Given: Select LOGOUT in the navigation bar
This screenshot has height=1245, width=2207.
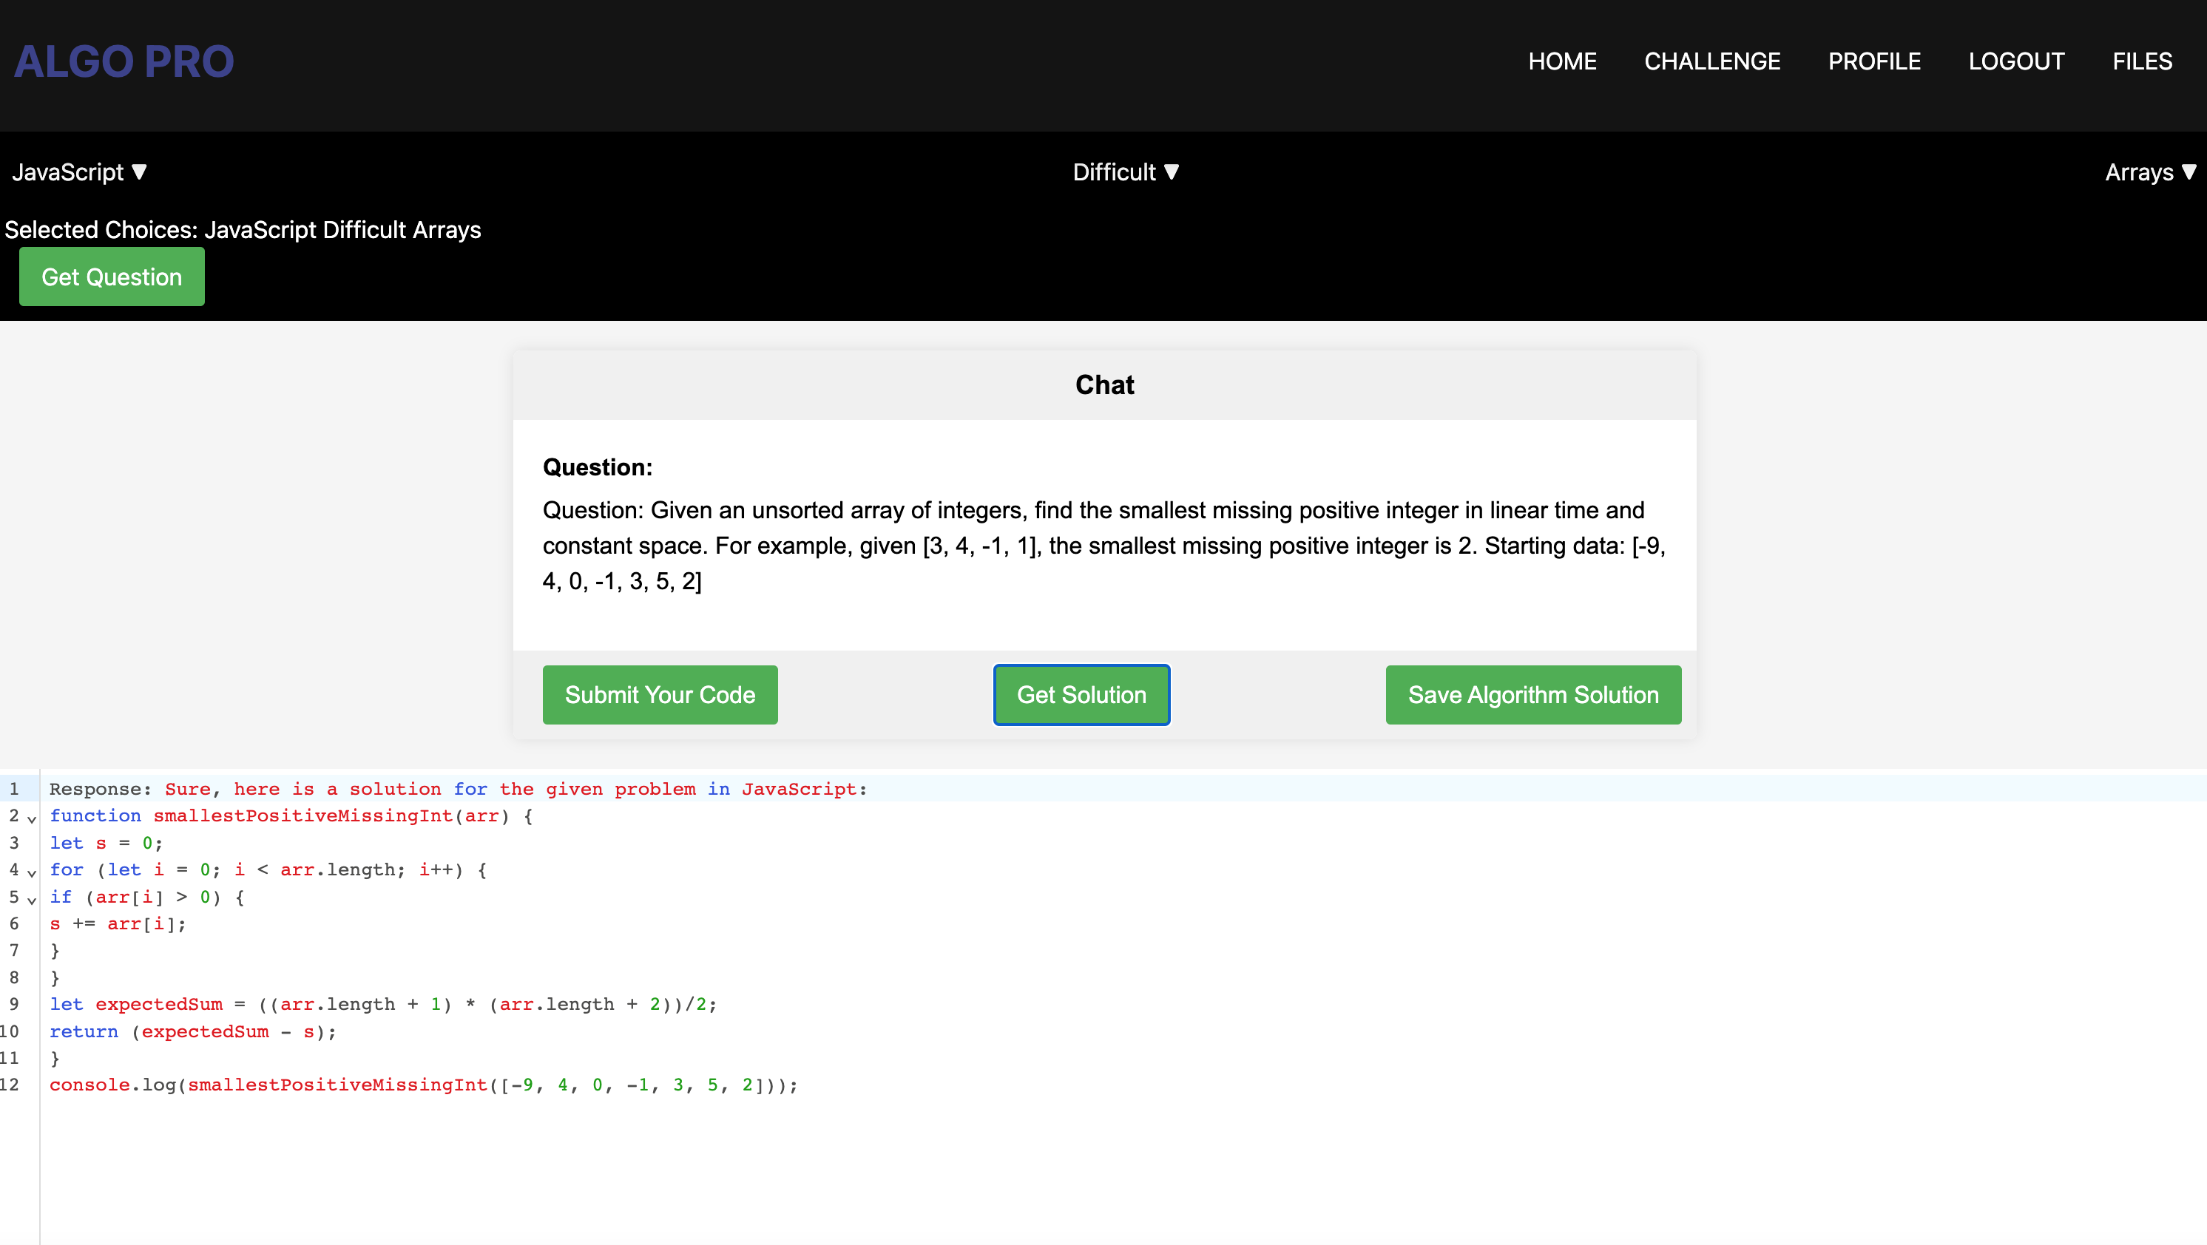Looking at the screenshot, I should point(2016,61).
